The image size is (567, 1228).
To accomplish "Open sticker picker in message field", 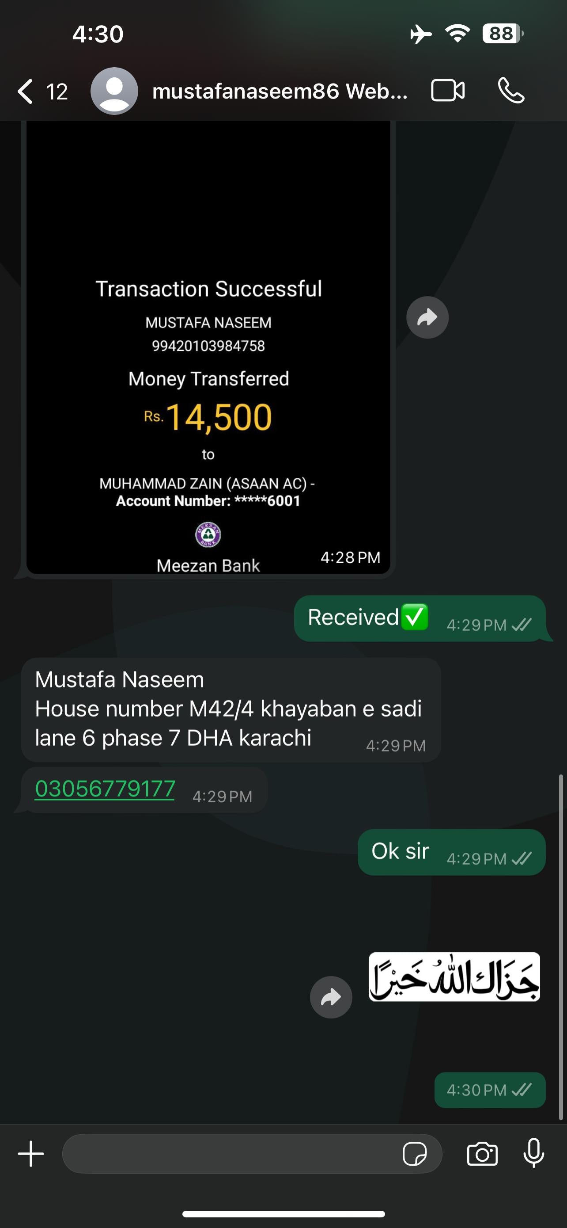I will coord(414,1154).
